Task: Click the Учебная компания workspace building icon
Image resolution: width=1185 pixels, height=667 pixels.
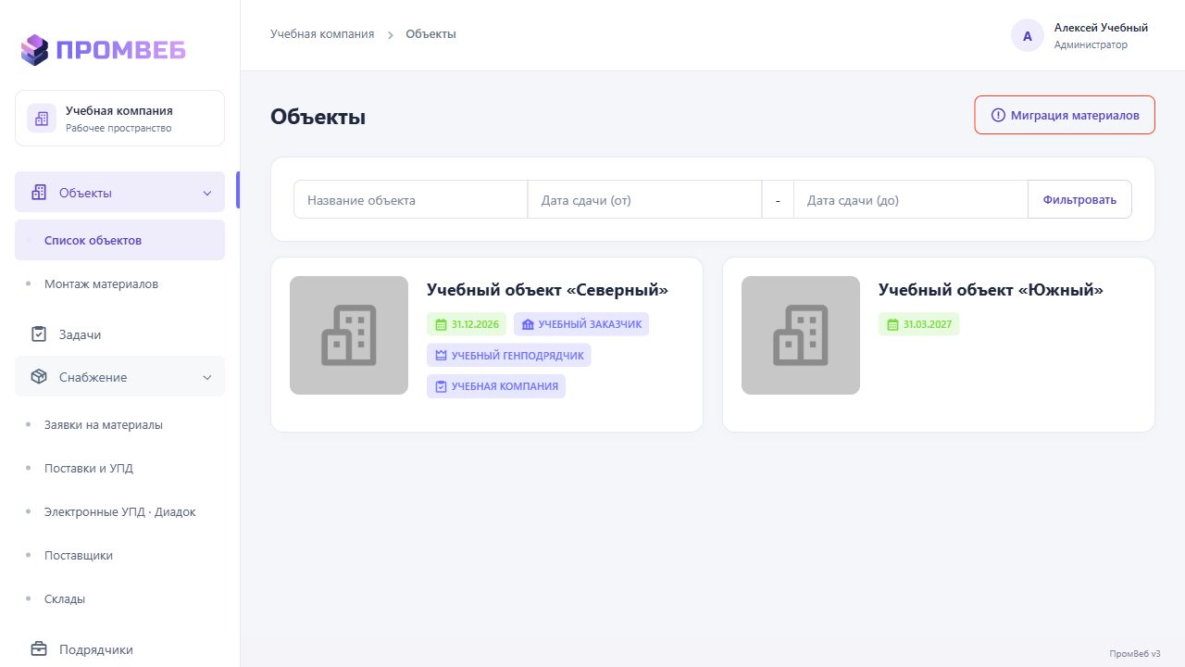Action: tap(41, 119)
